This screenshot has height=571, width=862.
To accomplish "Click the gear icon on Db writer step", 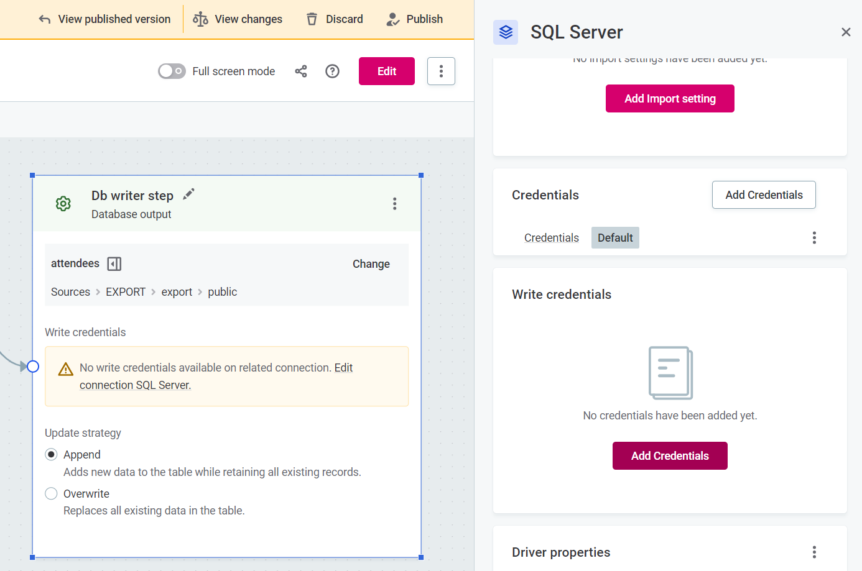I will tap(63, 203).
